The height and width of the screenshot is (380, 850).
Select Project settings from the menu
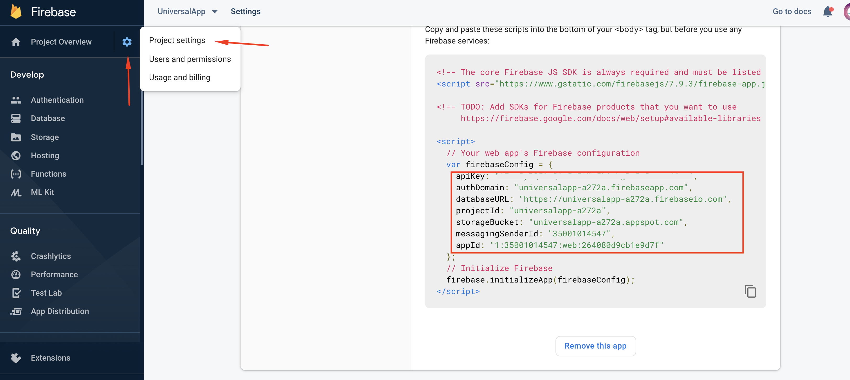pyautogui.click(x=177, y=40)
